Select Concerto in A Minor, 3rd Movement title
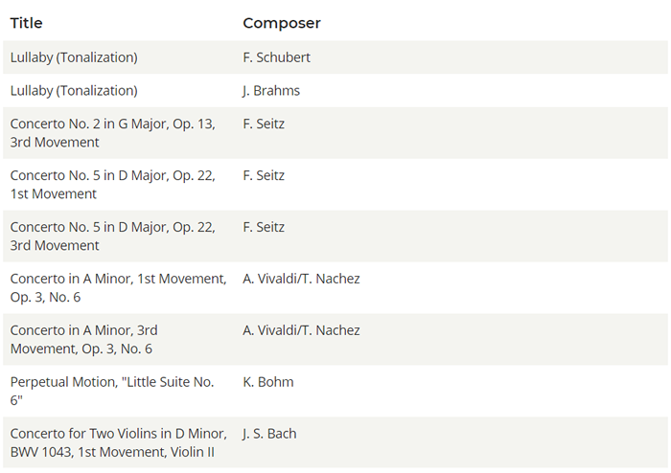Image resolution: width=671 pixels, height=473 pixels. [84, 340]
